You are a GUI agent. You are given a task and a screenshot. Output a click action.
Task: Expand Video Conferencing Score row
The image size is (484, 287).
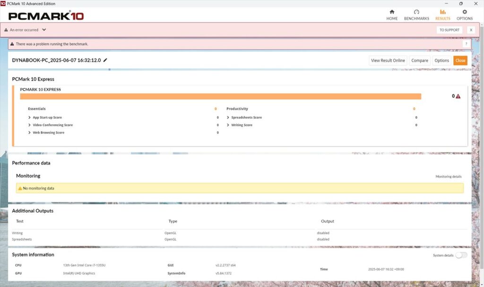pos(30,125)
